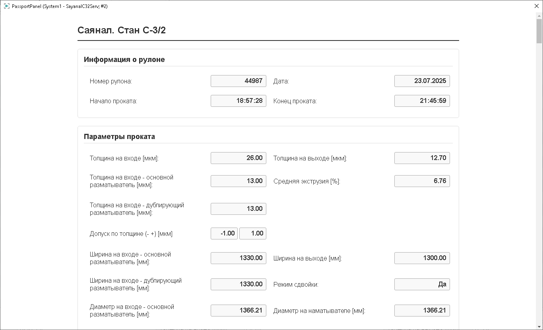Click thickness field for дублирующий разматыватель
This screenshot has width=543, height=330.
(238, 209)
